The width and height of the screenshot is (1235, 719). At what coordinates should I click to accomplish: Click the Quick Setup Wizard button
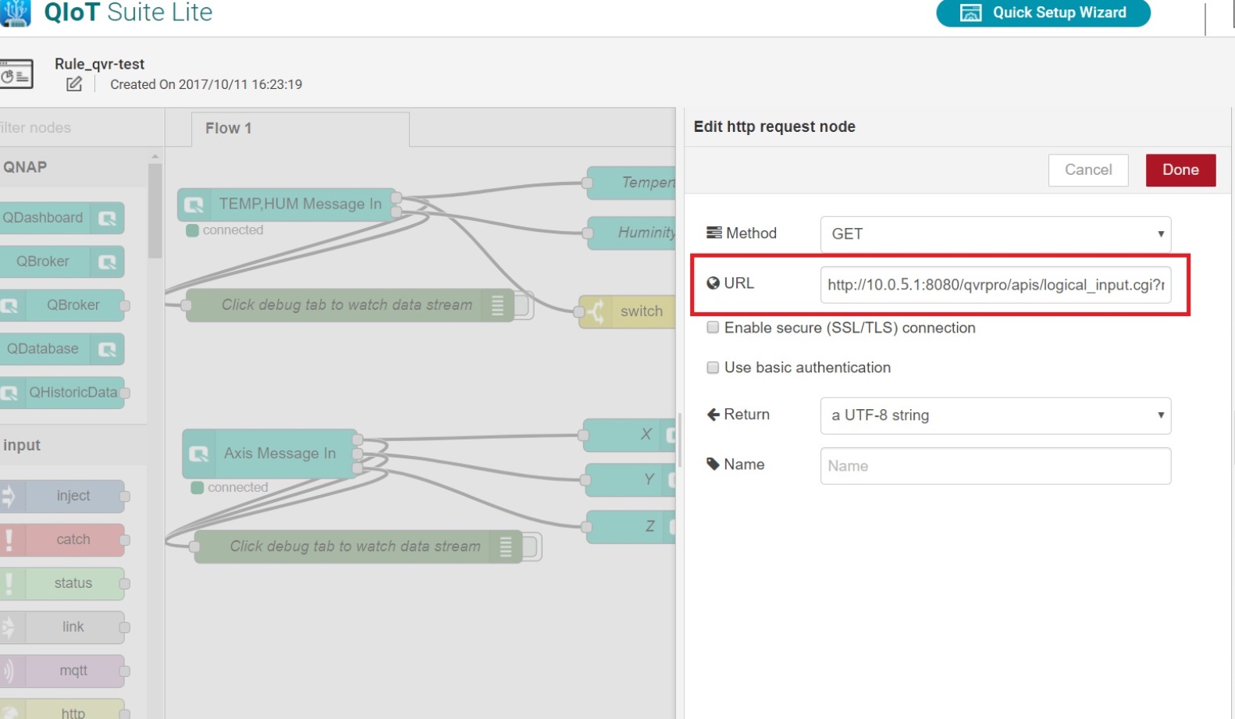(1043, 12)
